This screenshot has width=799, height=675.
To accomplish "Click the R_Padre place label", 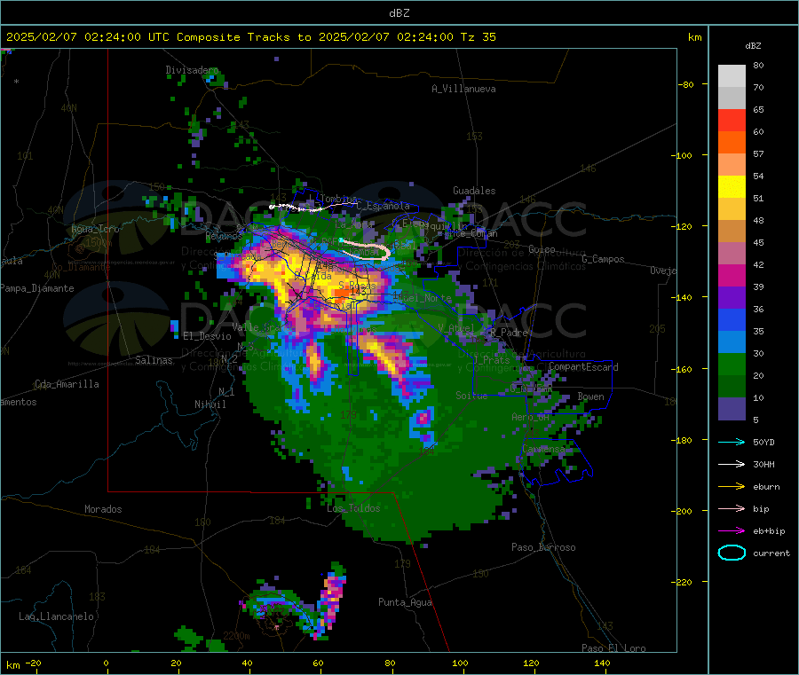I will 509,333.
